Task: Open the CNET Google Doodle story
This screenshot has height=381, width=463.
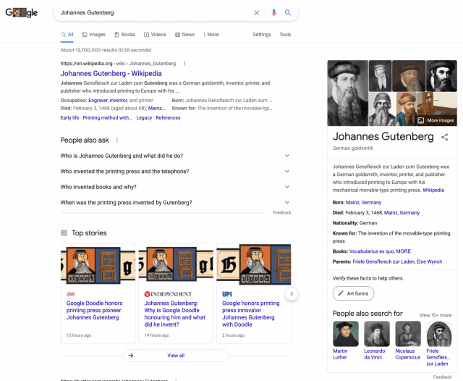Action: point(94,310)
